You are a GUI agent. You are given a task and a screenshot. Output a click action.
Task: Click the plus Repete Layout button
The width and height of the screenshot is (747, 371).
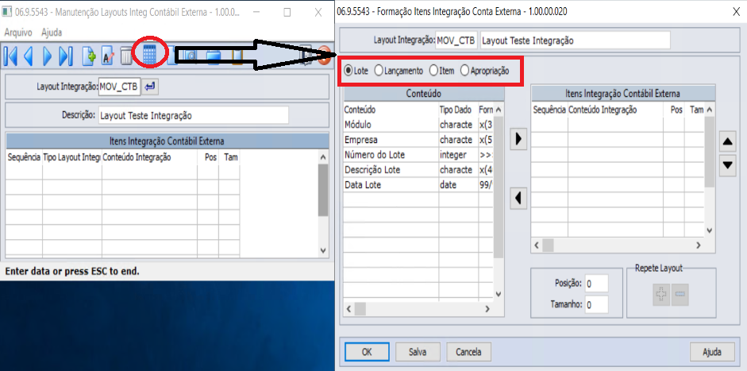click(x=661, y=295)
